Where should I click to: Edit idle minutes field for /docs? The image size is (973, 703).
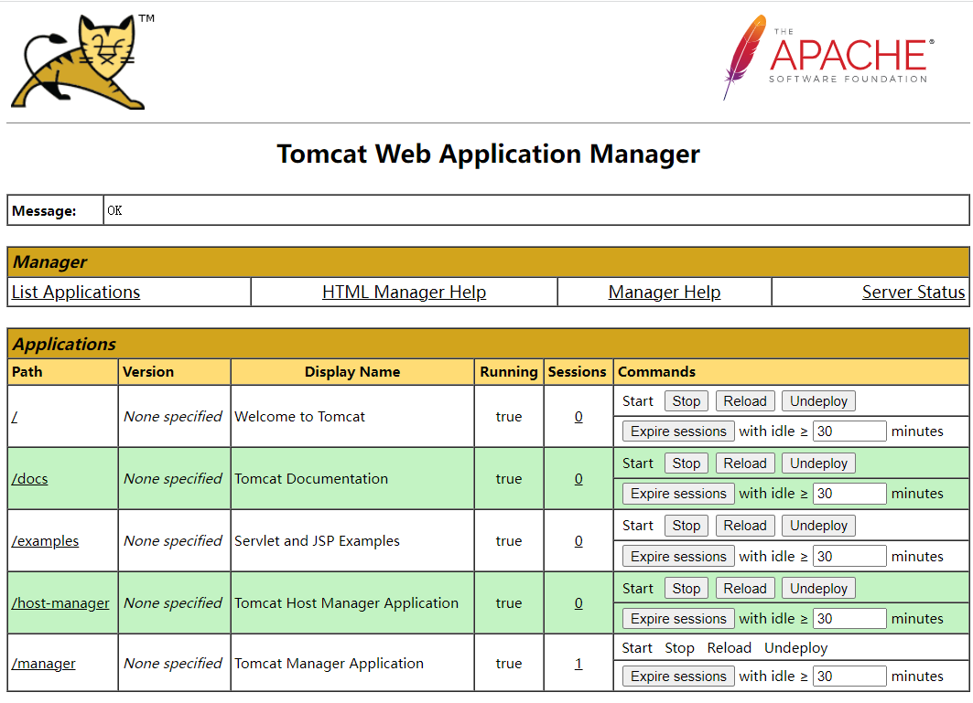click(x=849, y=494)
